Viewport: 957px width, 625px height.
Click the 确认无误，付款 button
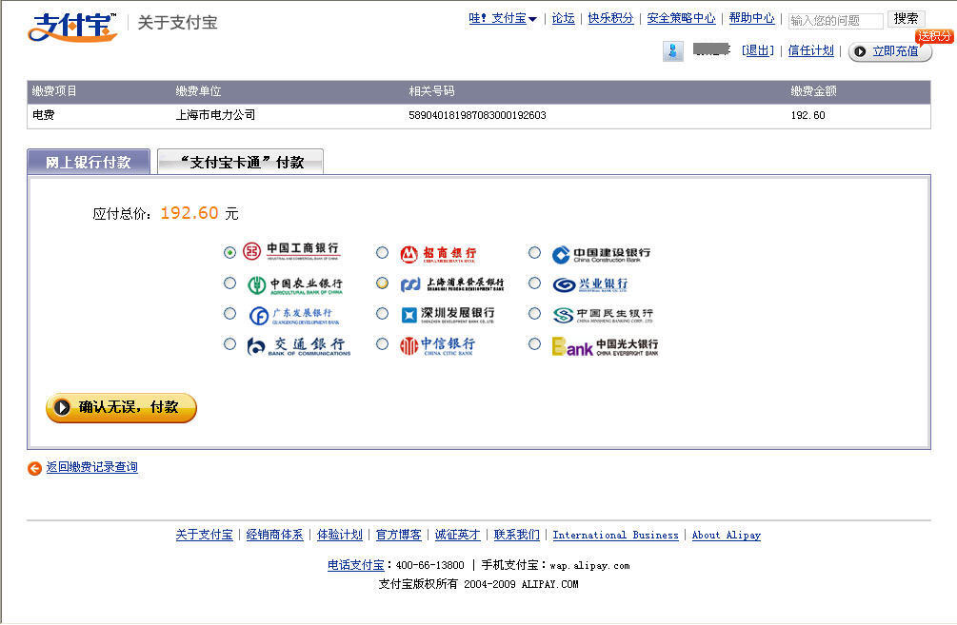[x=122, y=407]
